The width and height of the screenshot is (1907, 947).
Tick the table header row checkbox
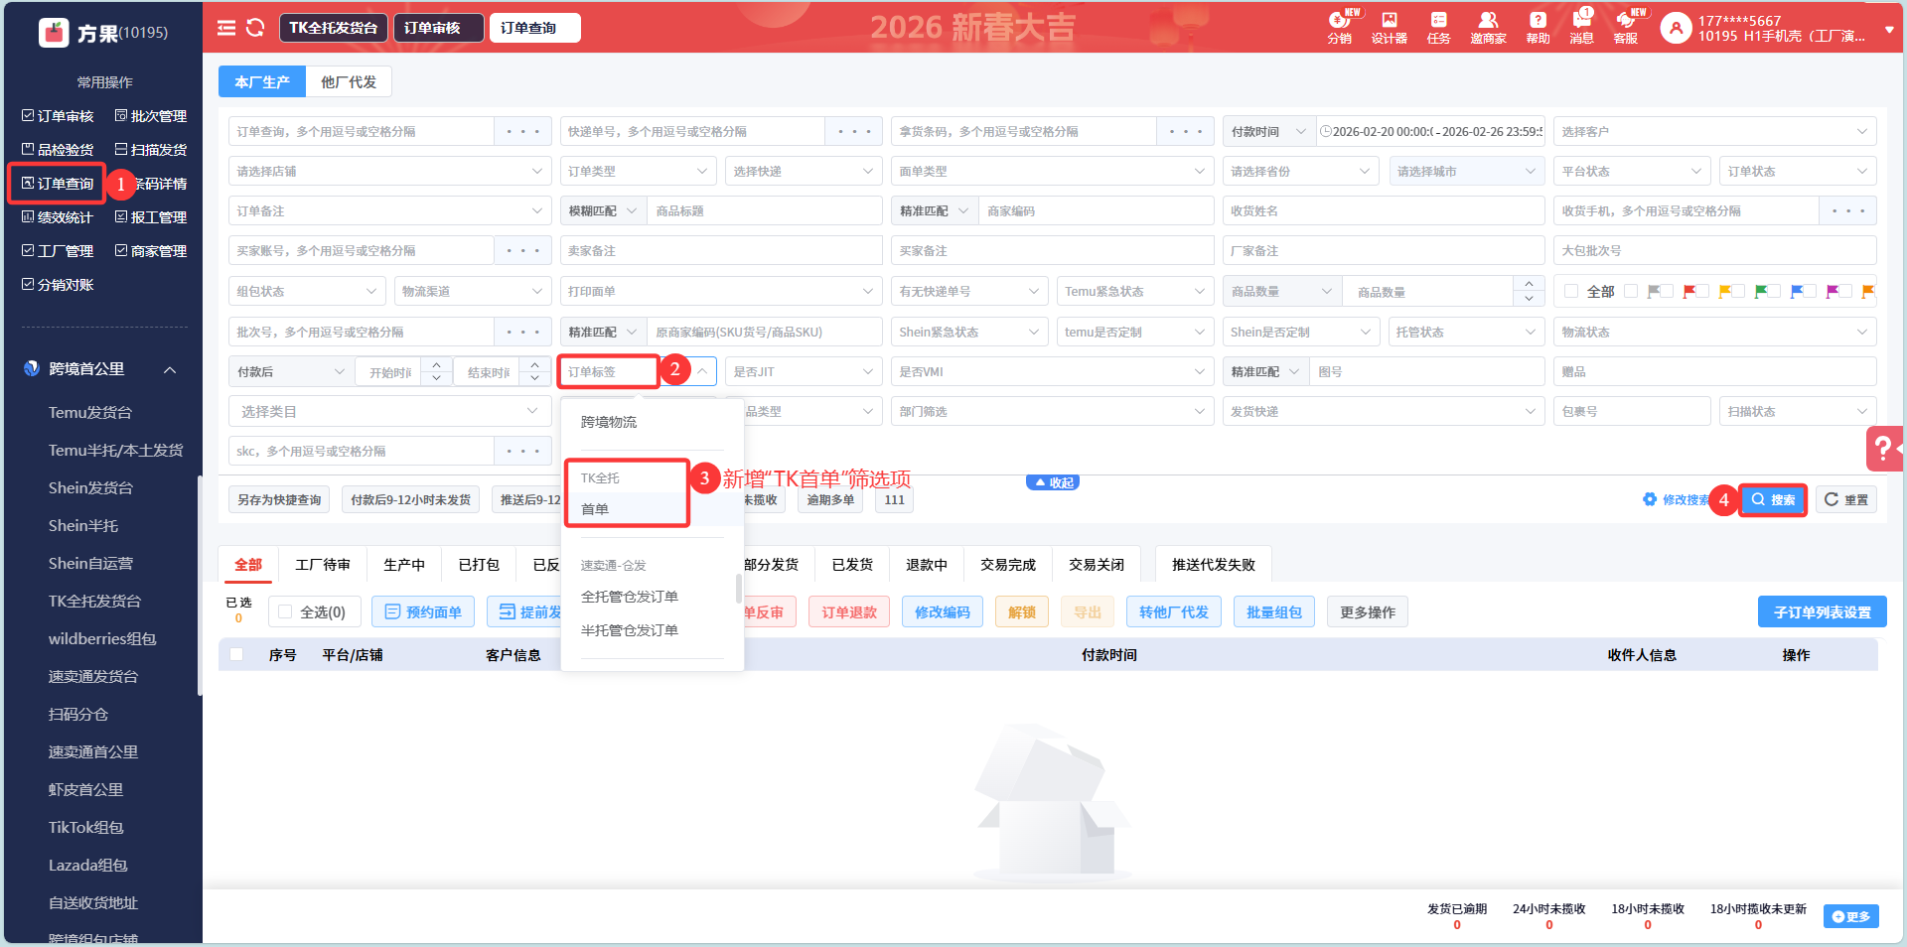click(x=236, y=654)
